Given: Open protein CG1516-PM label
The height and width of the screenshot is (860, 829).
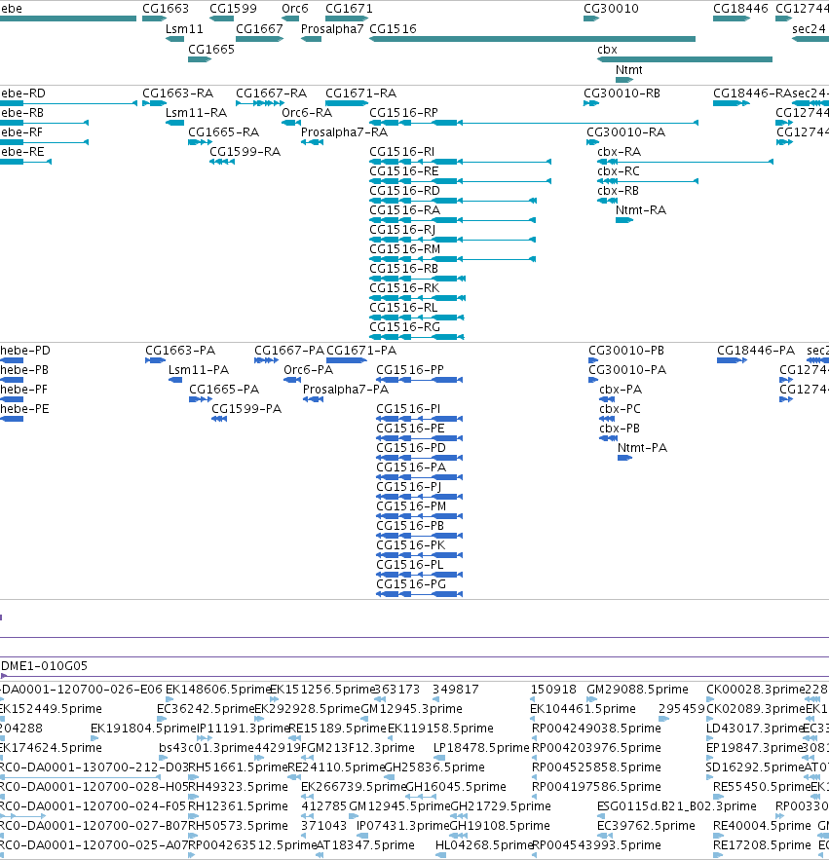Looking at the screenshot, I should click(x=411, y=506).
